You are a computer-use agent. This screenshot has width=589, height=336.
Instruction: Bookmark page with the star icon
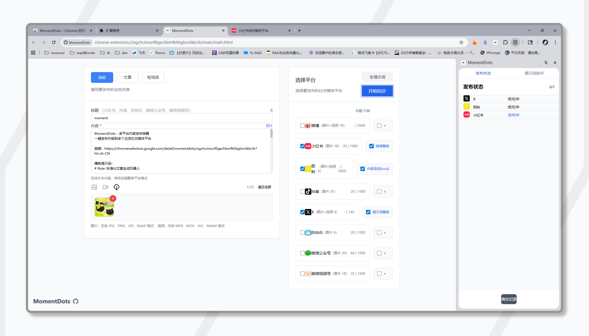461,42
